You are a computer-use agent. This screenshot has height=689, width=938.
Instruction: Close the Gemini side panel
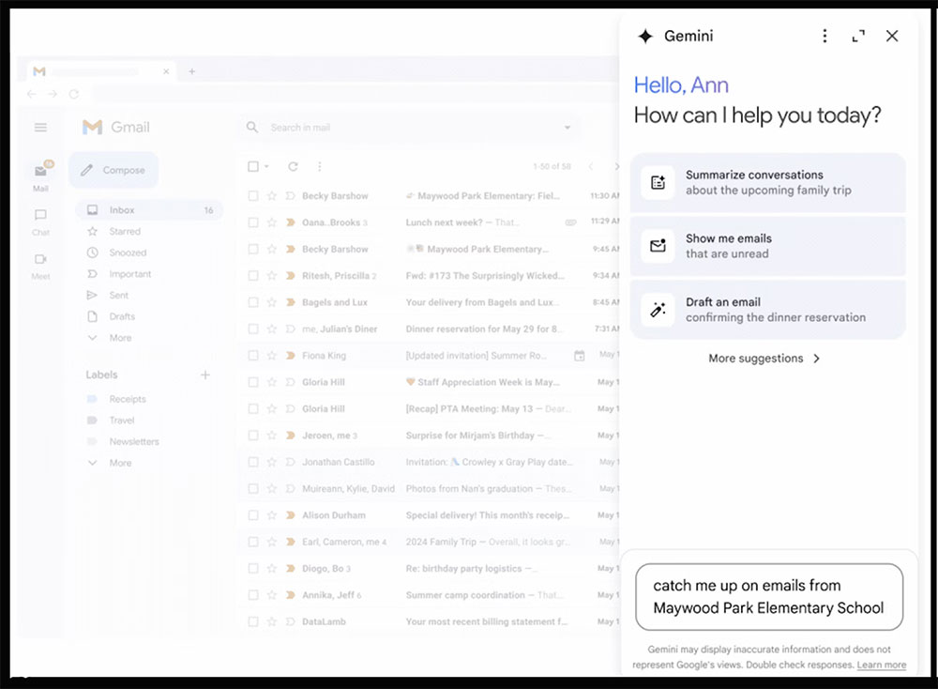click(892, 36)
